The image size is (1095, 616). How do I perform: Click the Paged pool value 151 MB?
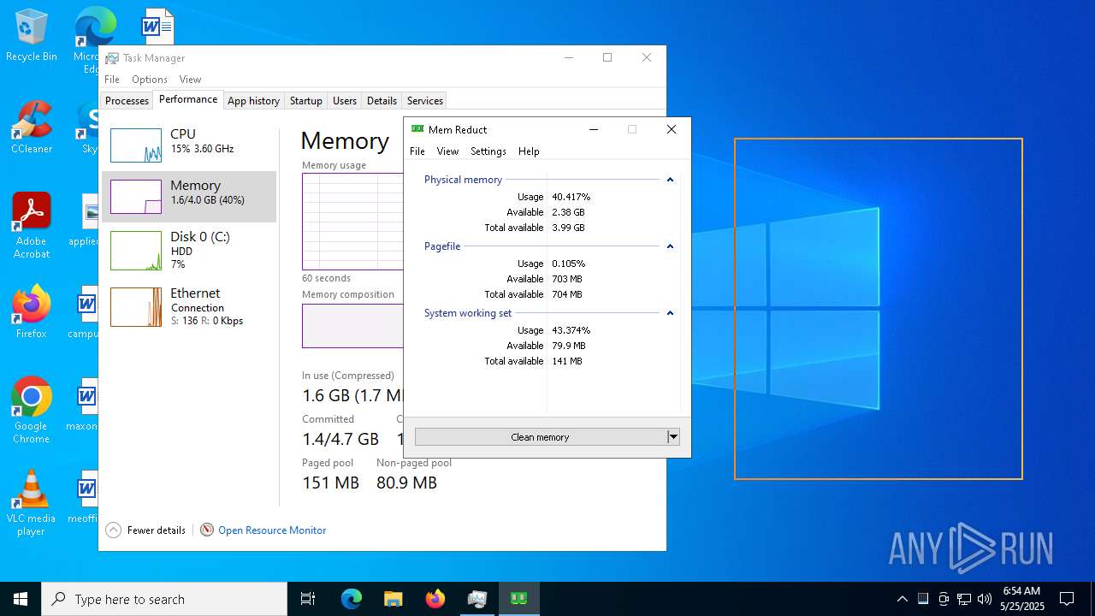coord(330,483)
